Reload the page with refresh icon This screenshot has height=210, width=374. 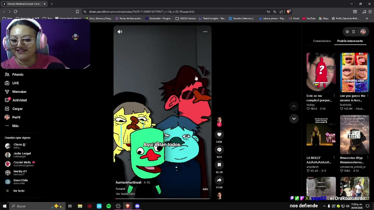pyautogui.click(x=15, y=12)
